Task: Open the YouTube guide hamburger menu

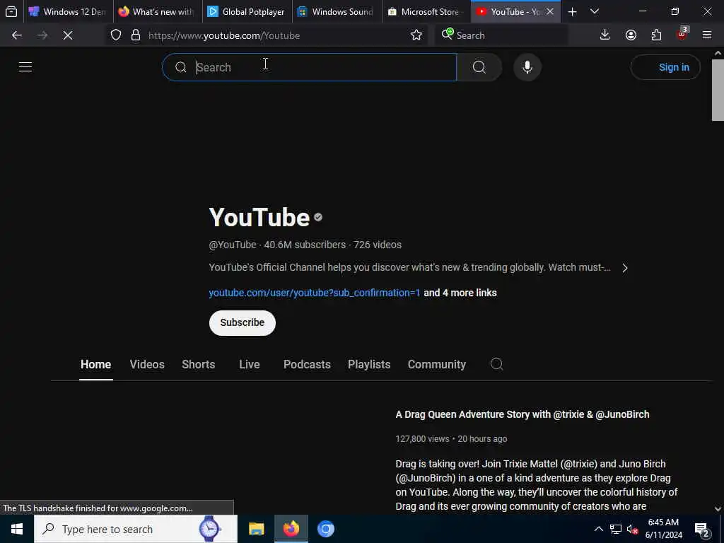Action: coord(25,67)
